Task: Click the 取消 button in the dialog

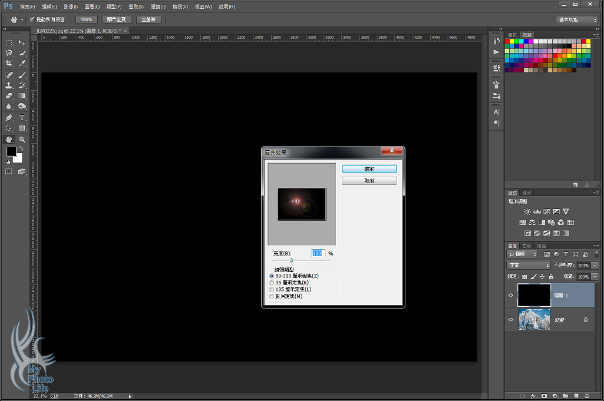Action: point(369,181)
